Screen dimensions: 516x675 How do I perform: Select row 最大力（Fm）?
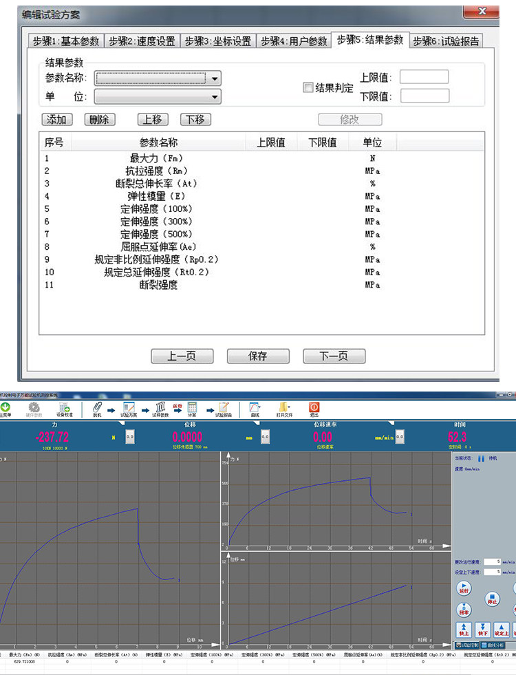pyautogui.click(x=261, y=158)
